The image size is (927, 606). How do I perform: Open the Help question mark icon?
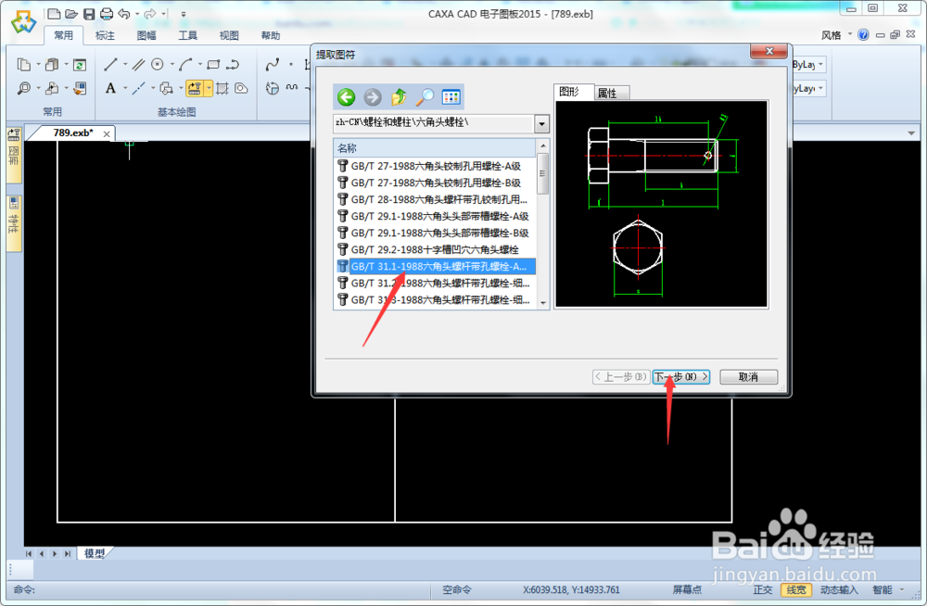pyautogui.click(x=863, y=35)
